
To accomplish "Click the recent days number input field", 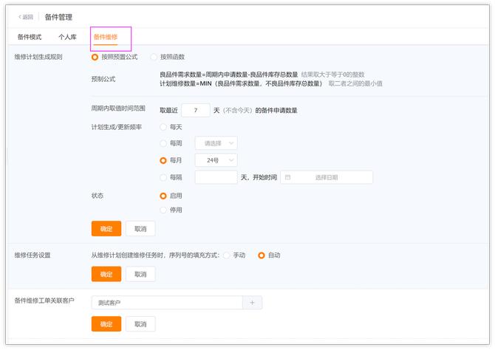I will (x=196, y=110).
